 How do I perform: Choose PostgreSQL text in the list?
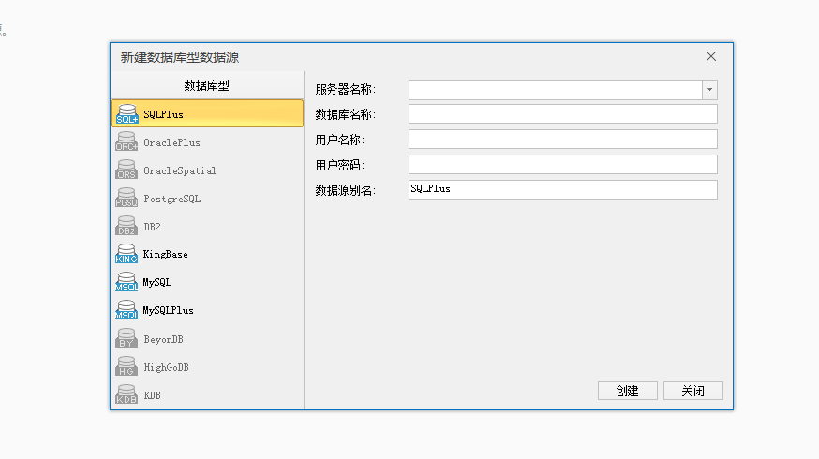(x=171, y=199)
